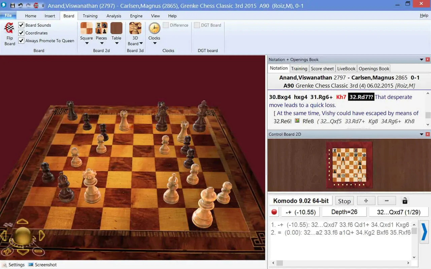Switch to the Training ribbon tab
Screen dimensions: 431x269
pos(90,16)
